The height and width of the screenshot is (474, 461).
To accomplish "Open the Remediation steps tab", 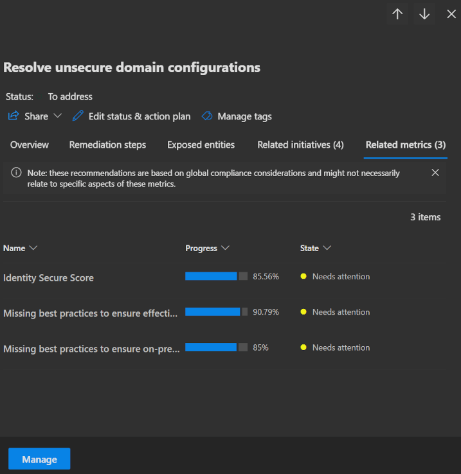I will pos(107,145).
